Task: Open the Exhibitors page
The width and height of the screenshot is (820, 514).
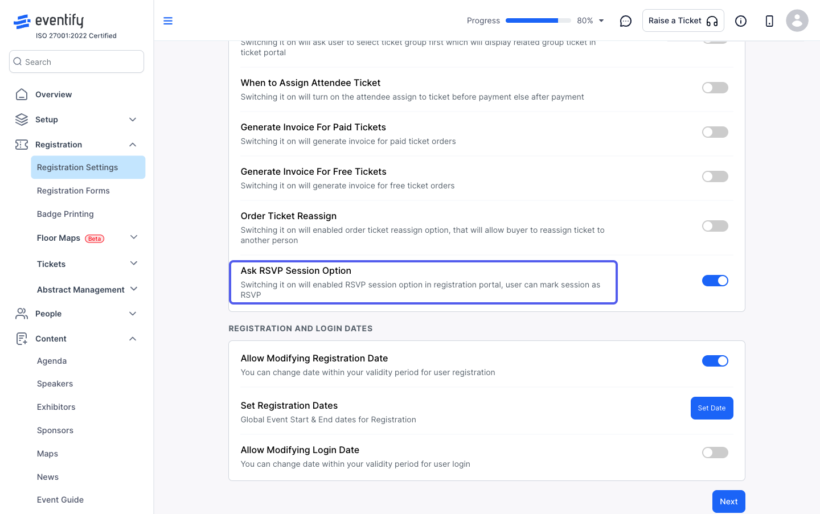Action: (x=56, y=407)
